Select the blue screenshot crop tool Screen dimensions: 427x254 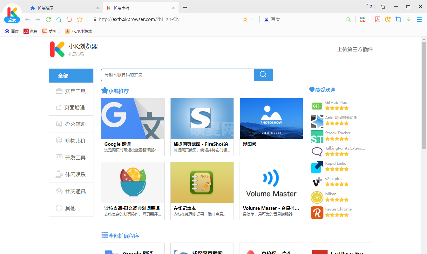(398, 19)
